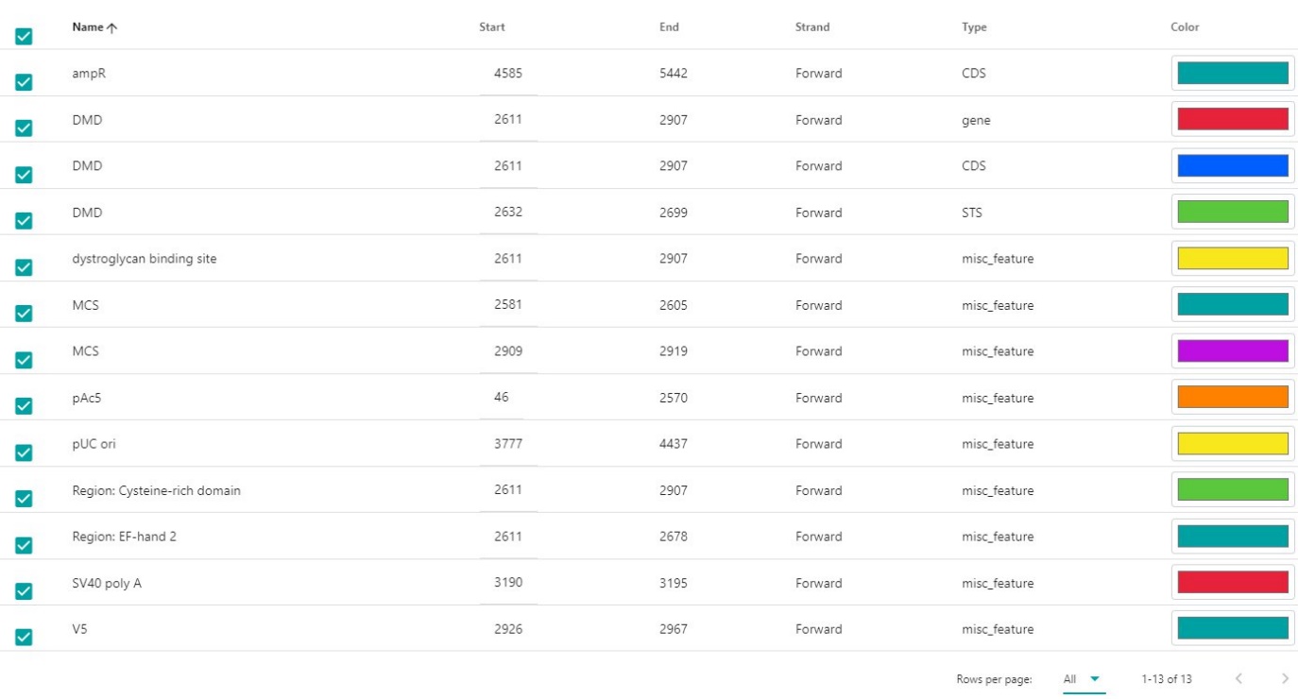Sort the table by Start column

(x=492, y=27)
